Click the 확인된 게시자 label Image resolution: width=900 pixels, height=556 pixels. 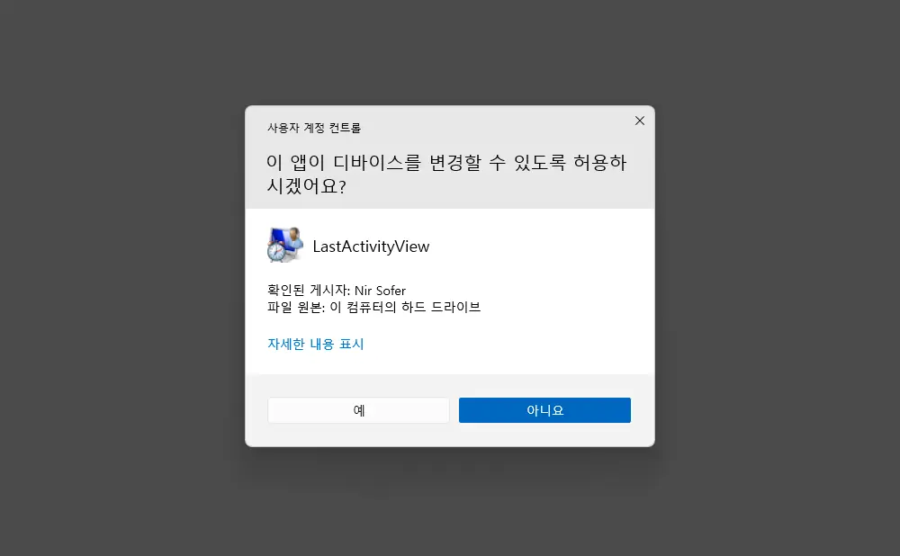coord(309,291)
